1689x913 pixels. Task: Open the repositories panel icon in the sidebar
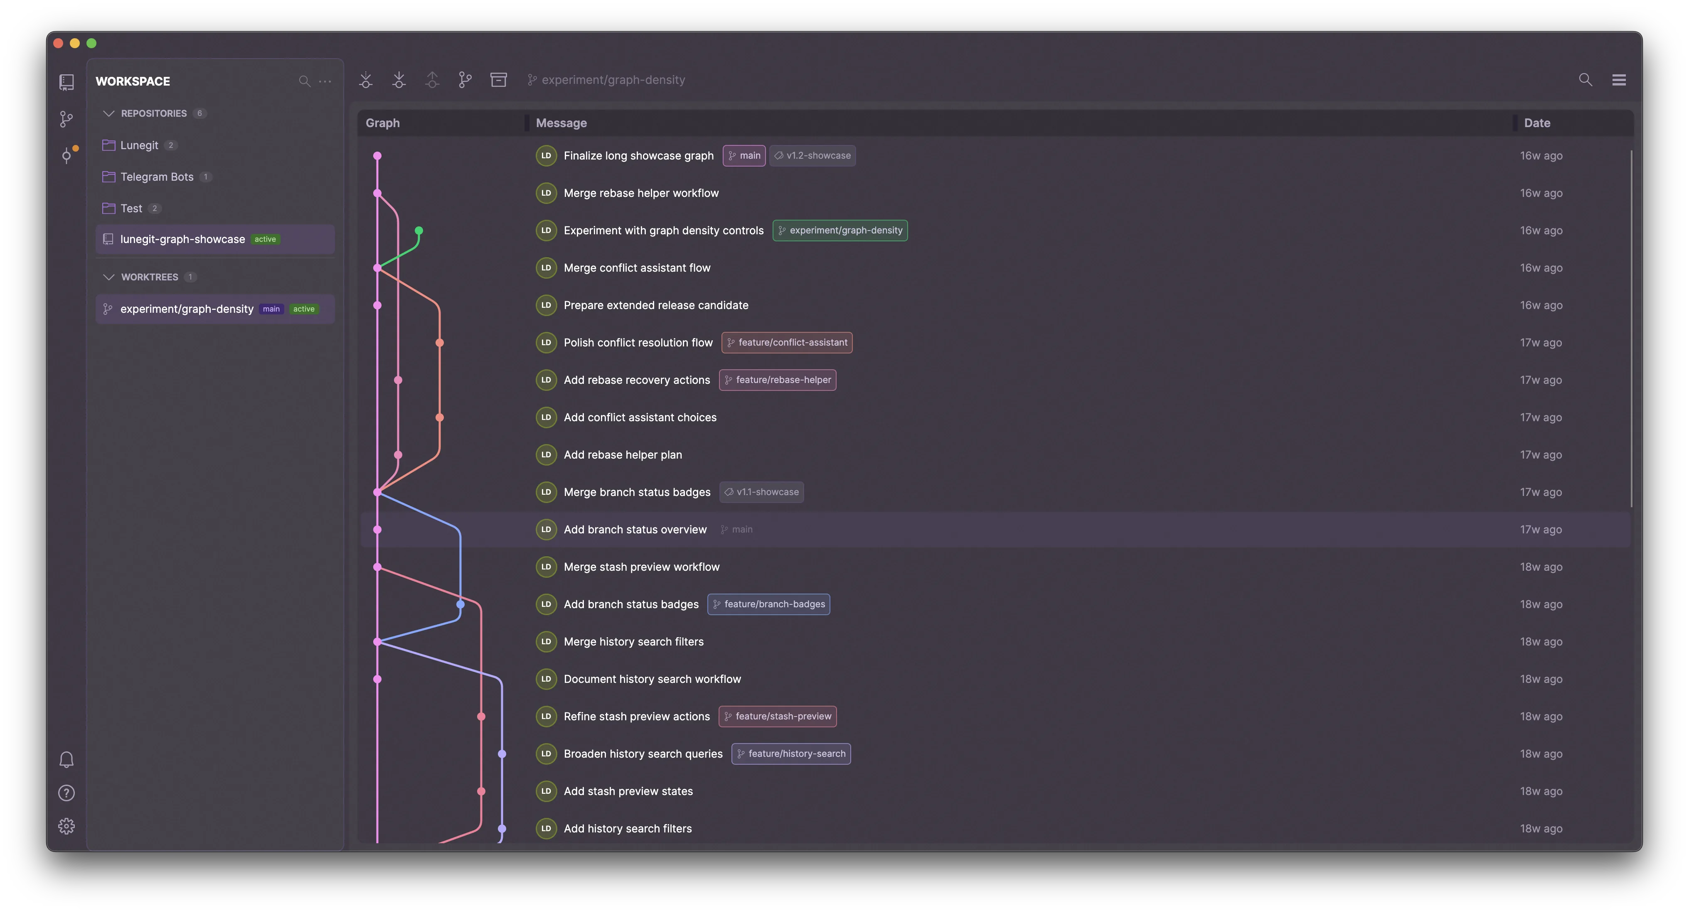tap(66, 82)
